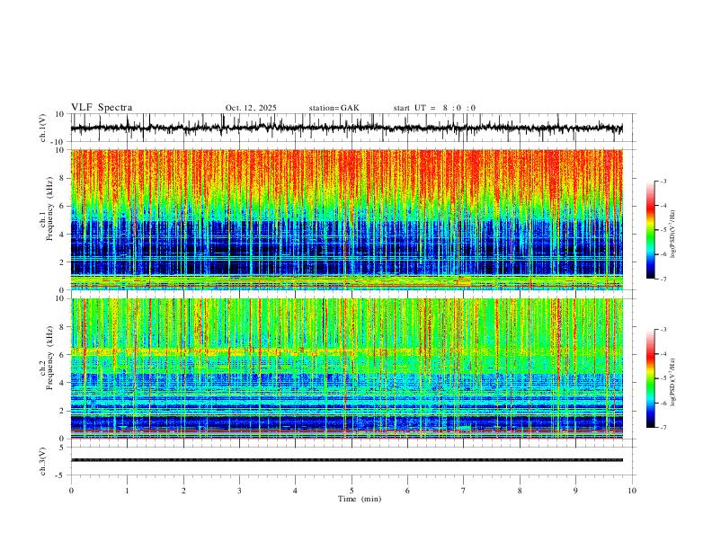
Task: Click the 10 minute tick label
Action: click(632, 491)
